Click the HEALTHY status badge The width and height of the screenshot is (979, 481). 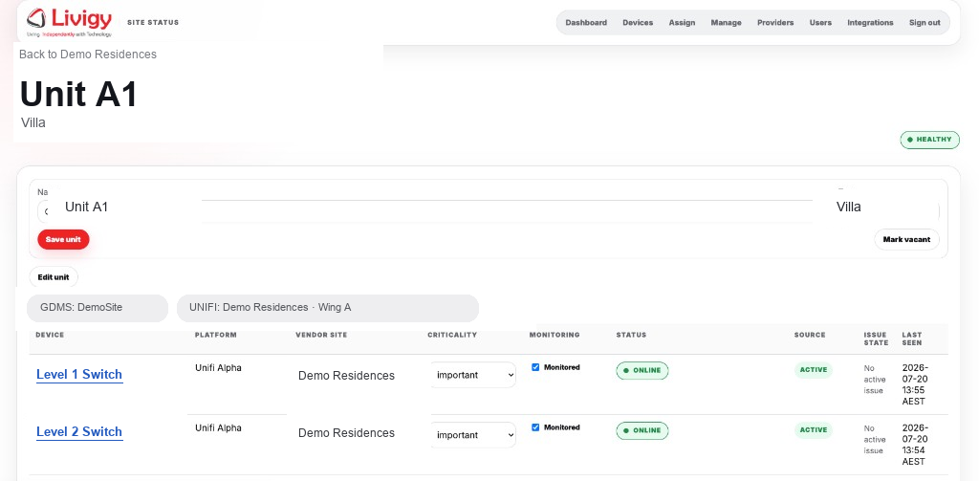coord(929,140)
